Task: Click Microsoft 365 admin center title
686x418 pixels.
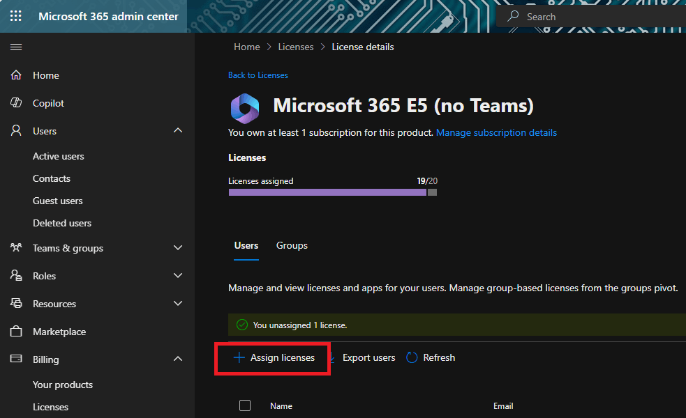Action: pos(108,16)
